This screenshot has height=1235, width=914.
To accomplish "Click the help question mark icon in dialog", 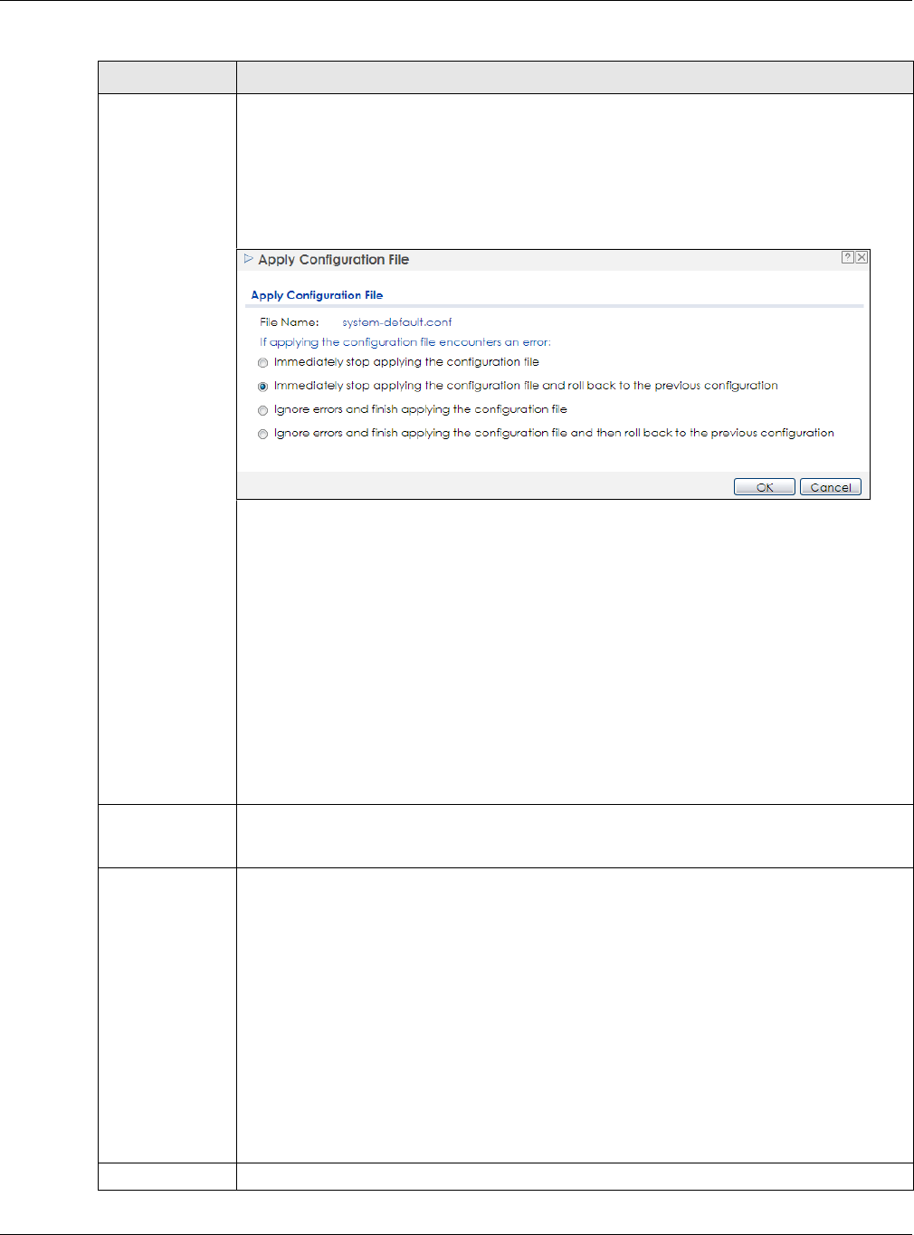I will click(847, 257).
